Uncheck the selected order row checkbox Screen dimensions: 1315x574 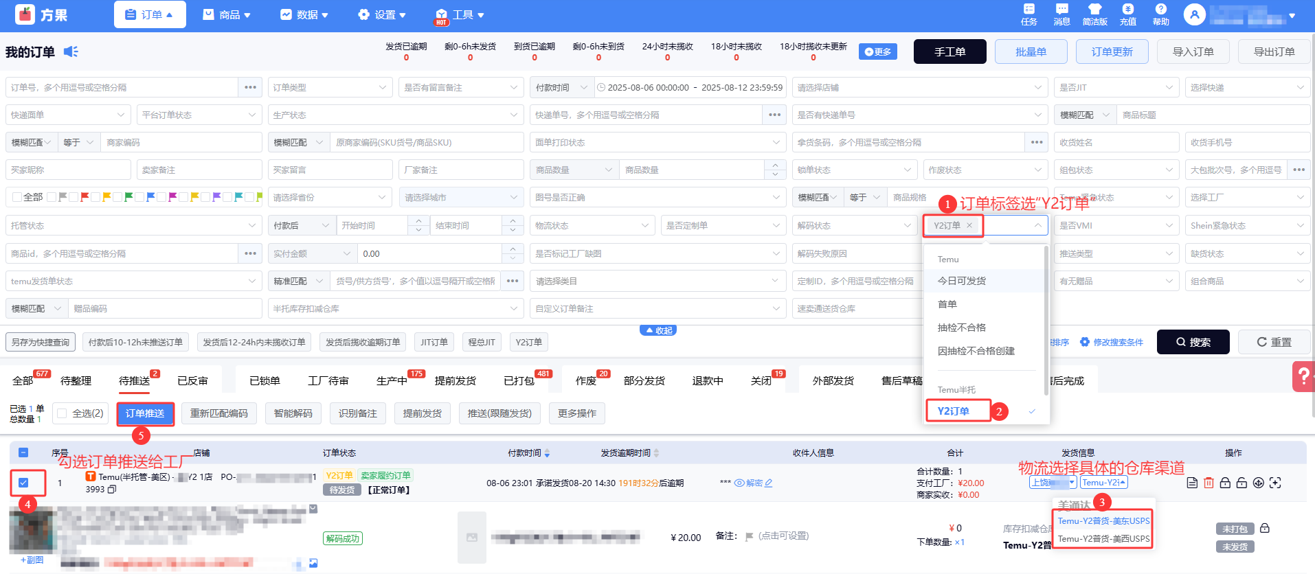[x=23, y=483]
